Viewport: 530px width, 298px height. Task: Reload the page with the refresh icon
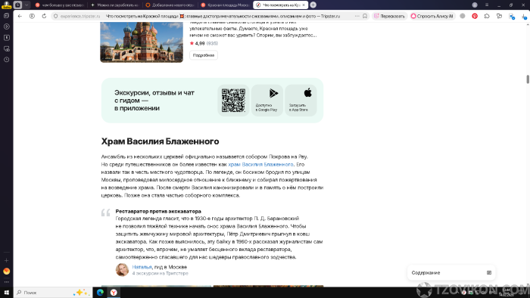tap(44, 16)
